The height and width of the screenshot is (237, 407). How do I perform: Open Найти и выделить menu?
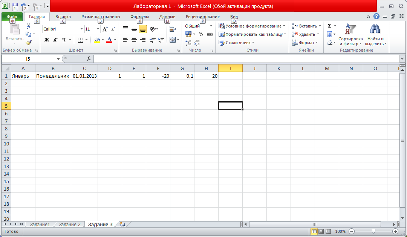[x=376, y=35]
